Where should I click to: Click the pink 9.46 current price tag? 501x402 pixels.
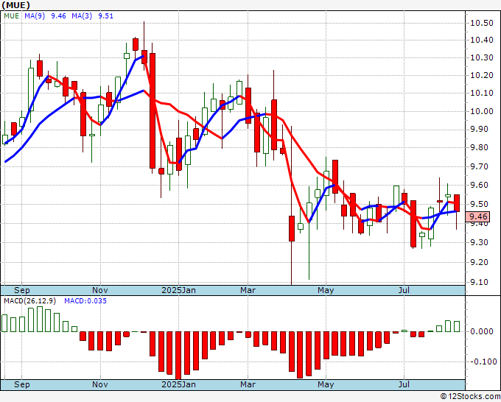[x=478, y=216]
